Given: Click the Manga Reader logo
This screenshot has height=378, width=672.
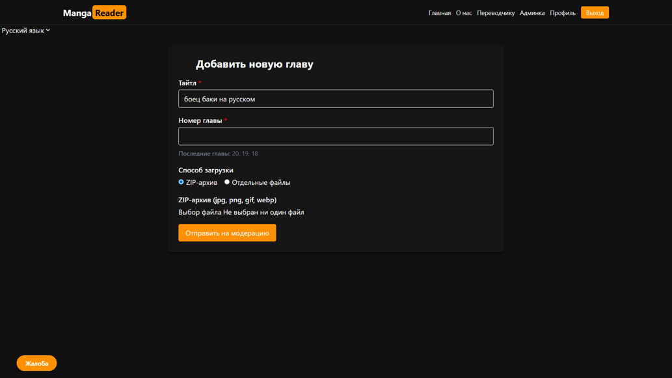Looking at the screenshot, I should click(94, 13).
